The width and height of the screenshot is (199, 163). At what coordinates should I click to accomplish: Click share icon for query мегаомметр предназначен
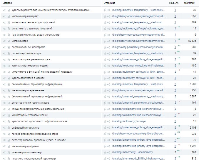(4, 91)
